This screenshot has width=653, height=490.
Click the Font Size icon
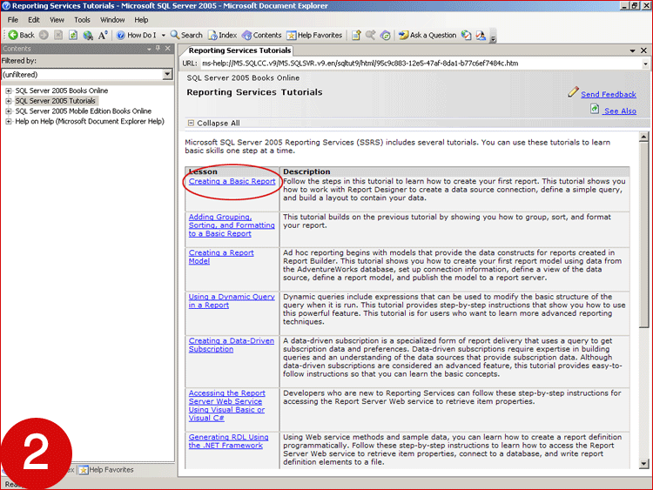coord(103,36)
